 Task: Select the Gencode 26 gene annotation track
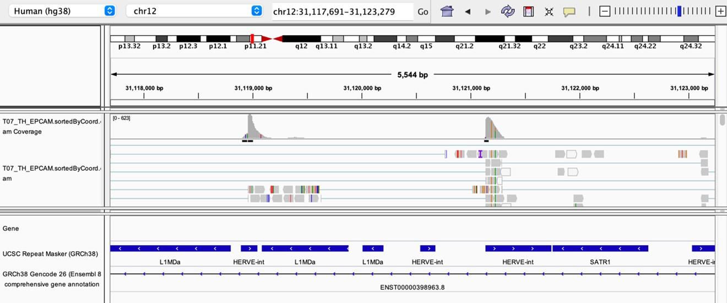51,279
